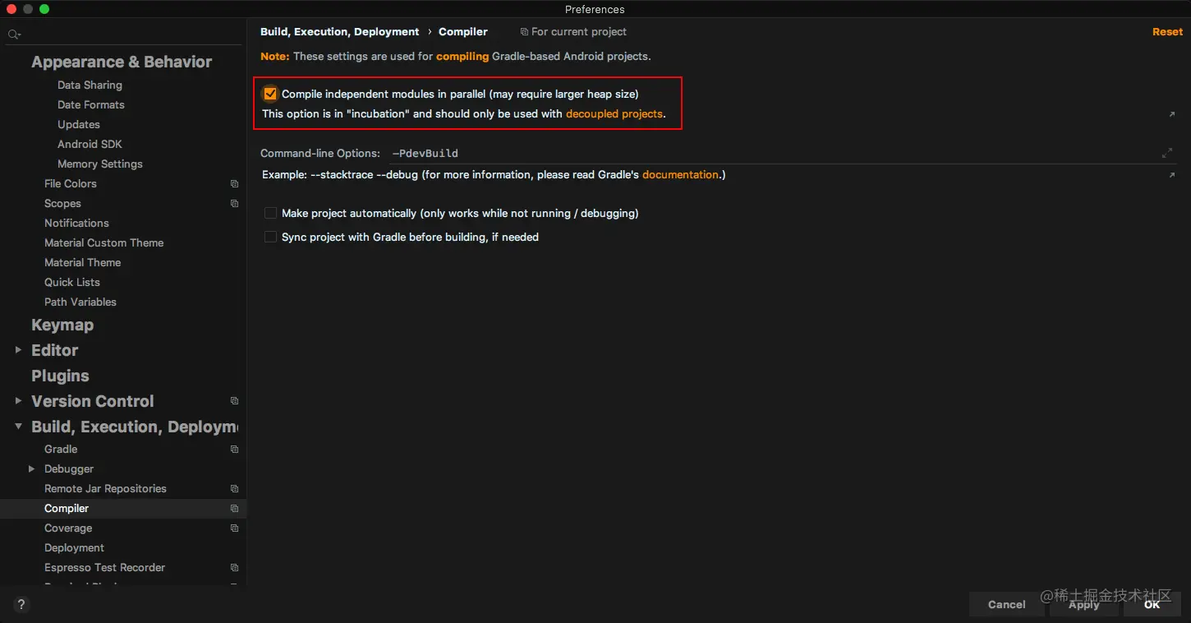Select Material Custom Theme item
Screen dimensions: 1191x623
click(104, 243)
